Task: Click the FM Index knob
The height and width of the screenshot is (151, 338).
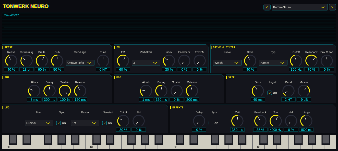Action: pyautogui.click(x=169, y=61)
